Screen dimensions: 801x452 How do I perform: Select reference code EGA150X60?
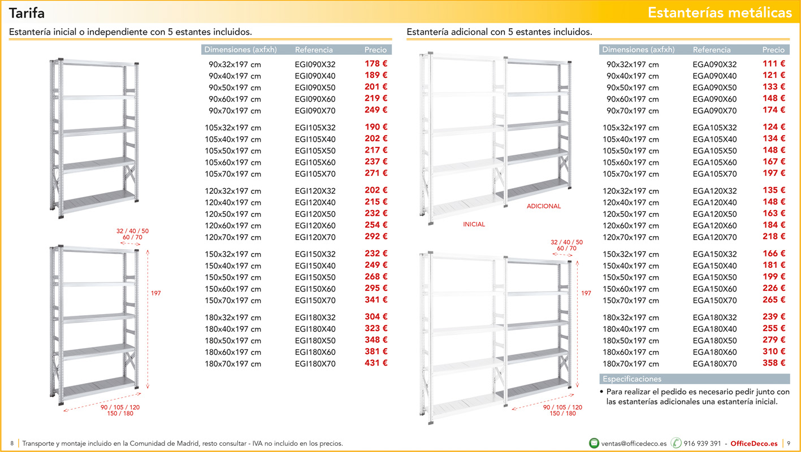click(x=715, y=289)
